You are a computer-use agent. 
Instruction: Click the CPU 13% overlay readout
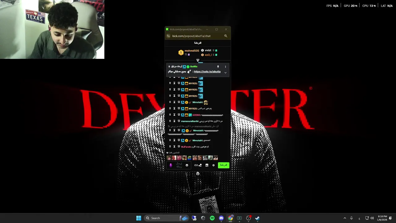point(369,6)
